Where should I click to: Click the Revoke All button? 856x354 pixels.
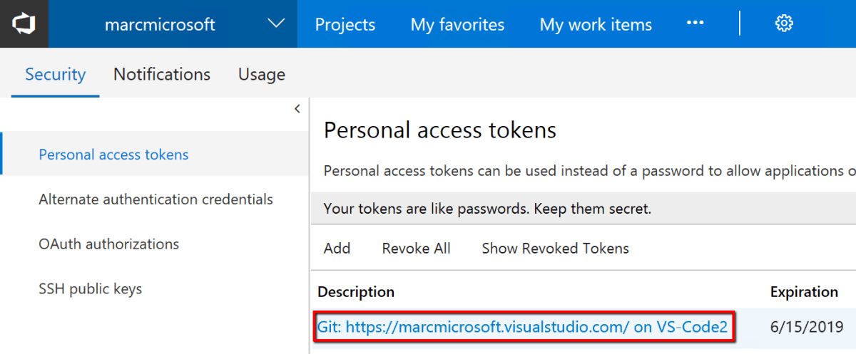point(416,249)
